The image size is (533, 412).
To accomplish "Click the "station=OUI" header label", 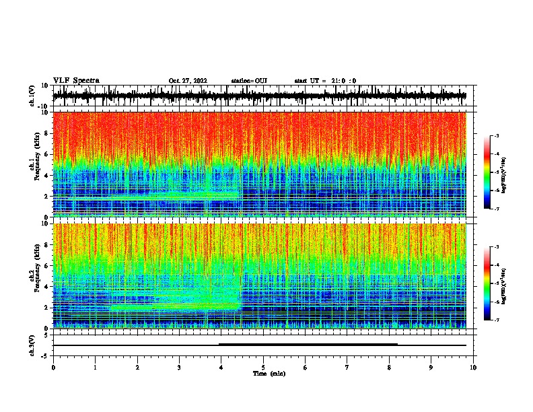I will (x=249, y=81).
